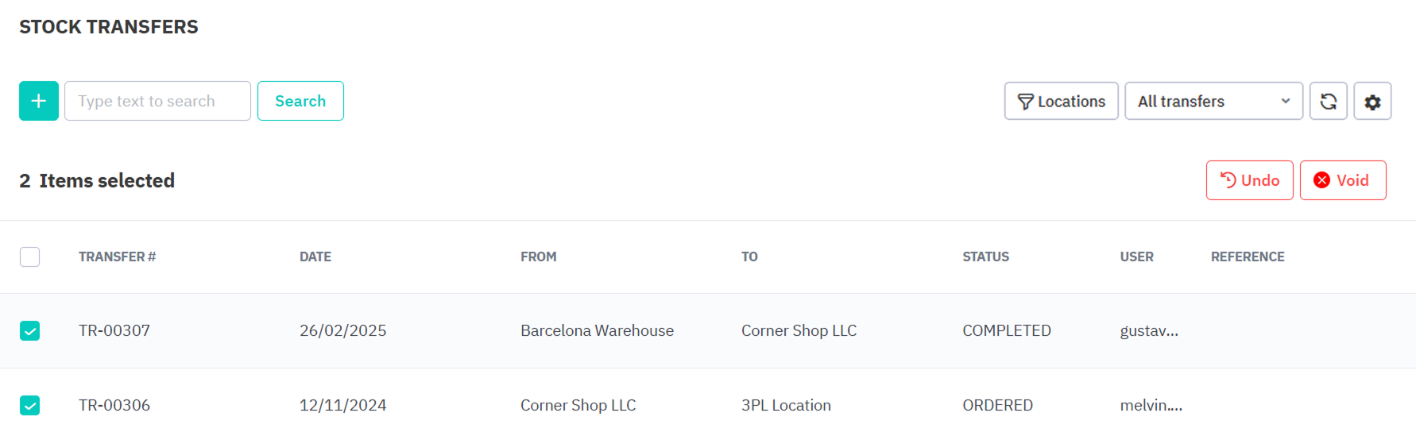Focus the search text field
The image size is (1416, 432).
(x=157, y=101)
